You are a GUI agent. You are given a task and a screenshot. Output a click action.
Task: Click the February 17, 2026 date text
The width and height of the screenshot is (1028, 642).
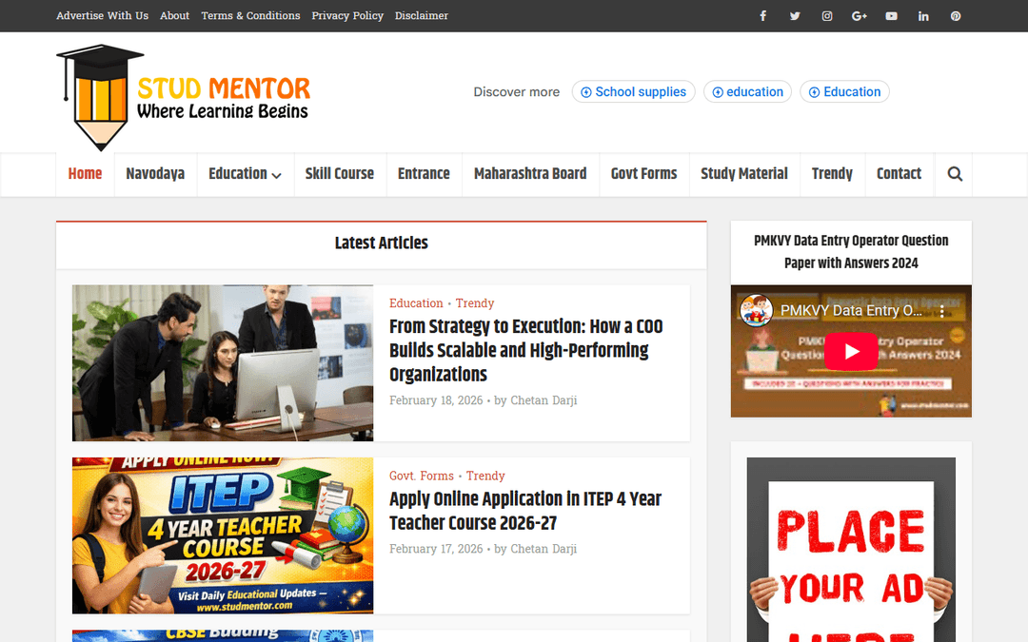(436, 549)
